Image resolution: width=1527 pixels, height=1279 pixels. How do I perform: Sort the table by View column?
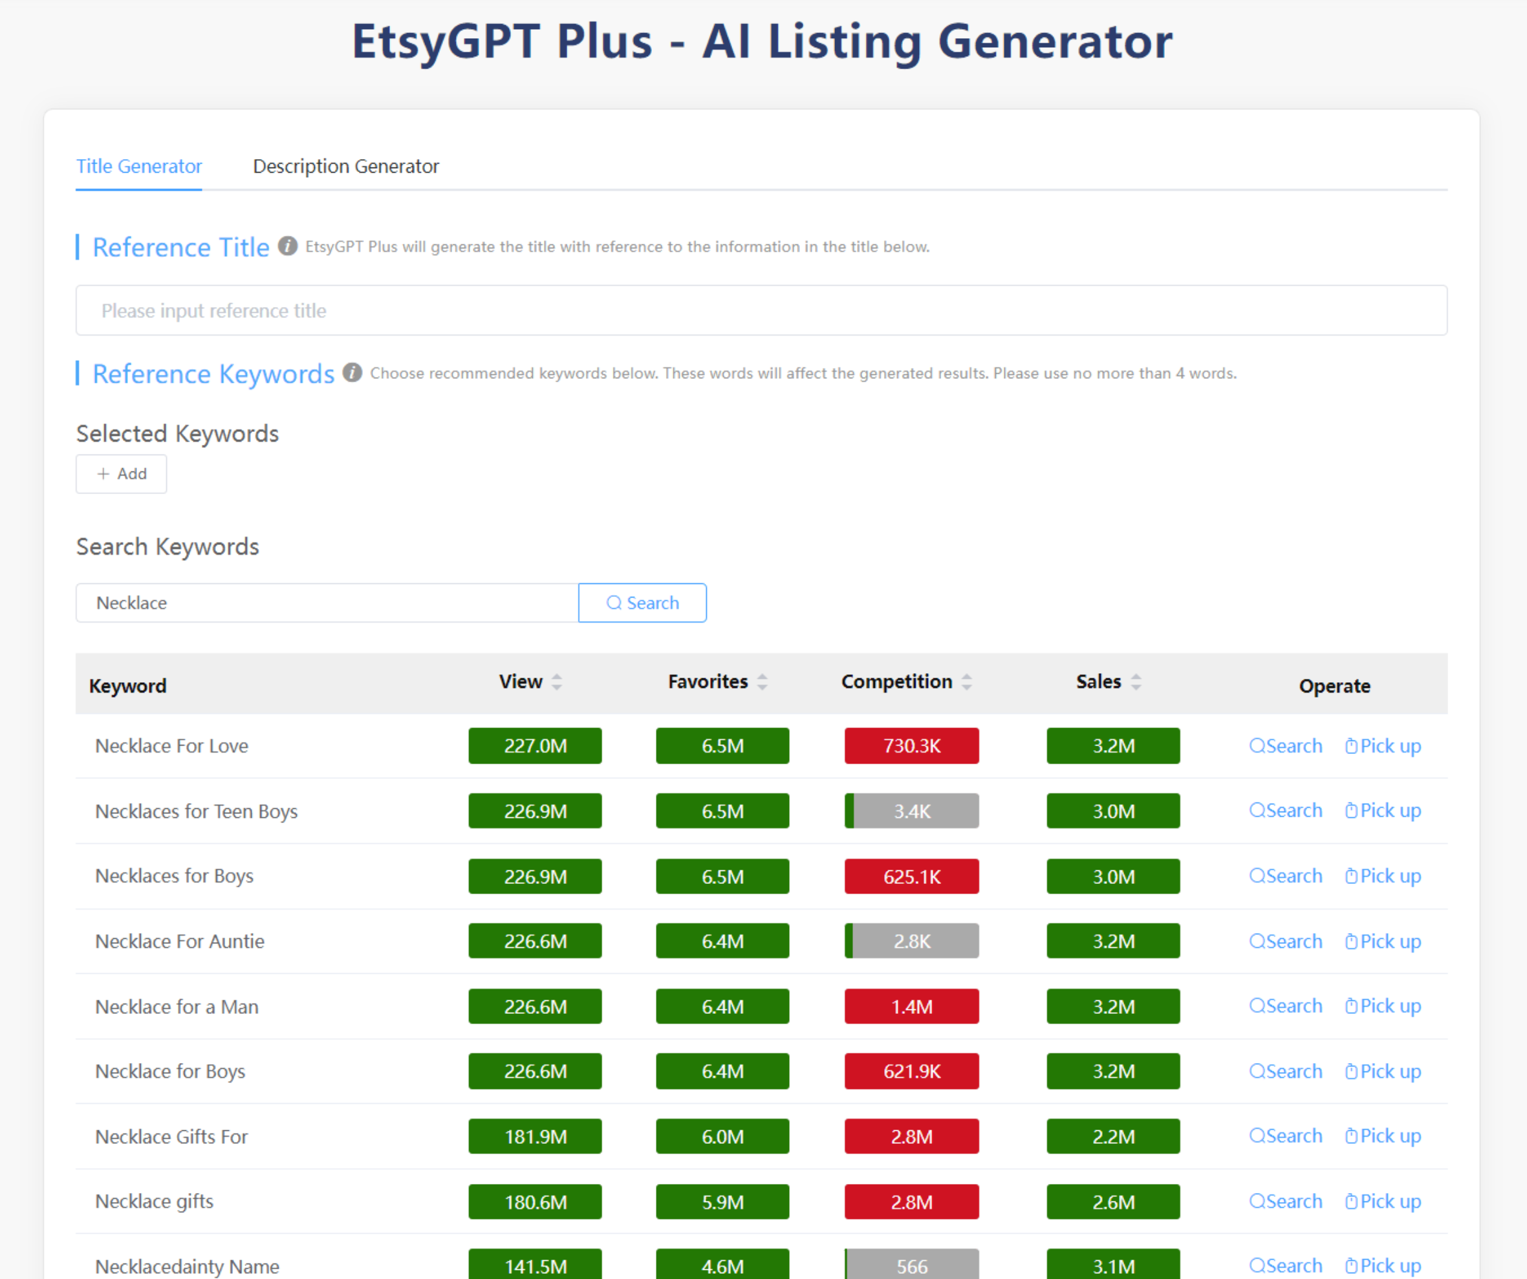556,682
